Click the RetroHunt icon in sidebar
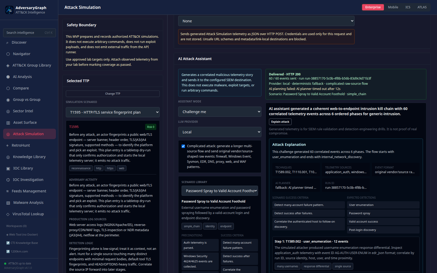The width and height of the screenshot is (437, 273). (x=7, y=146)
